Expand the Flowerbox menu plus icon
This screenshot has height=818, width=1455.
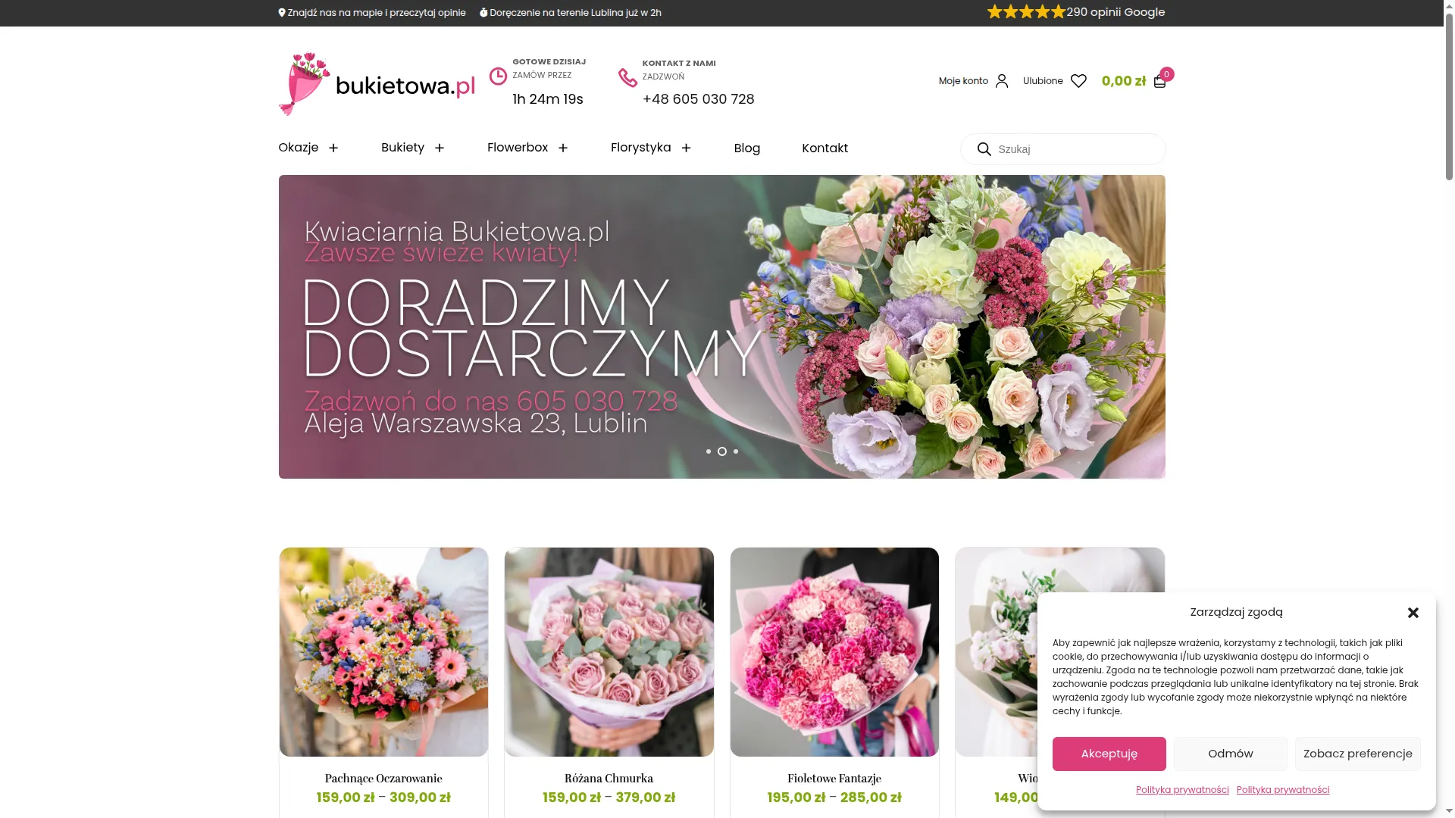563,148
